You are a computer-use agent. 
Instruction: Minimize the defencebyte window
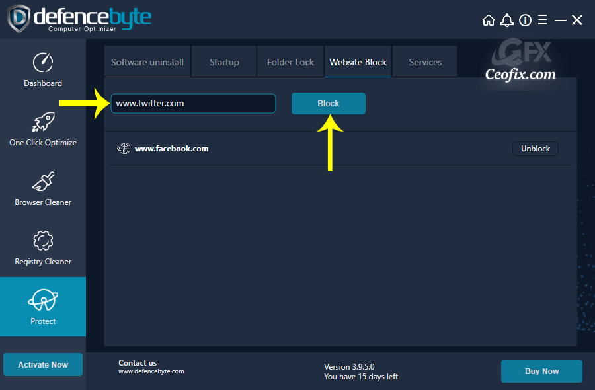coord(560,20)
